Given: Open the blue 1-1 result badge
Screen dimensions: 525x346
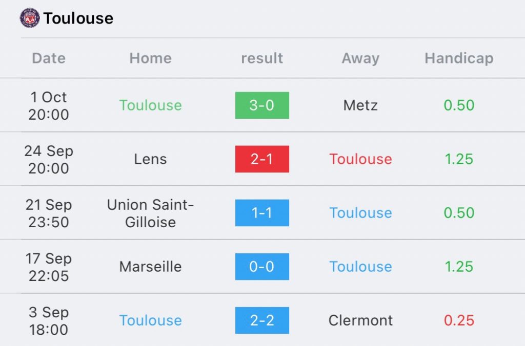Looking at the screenshot, I should click(262, 213).
